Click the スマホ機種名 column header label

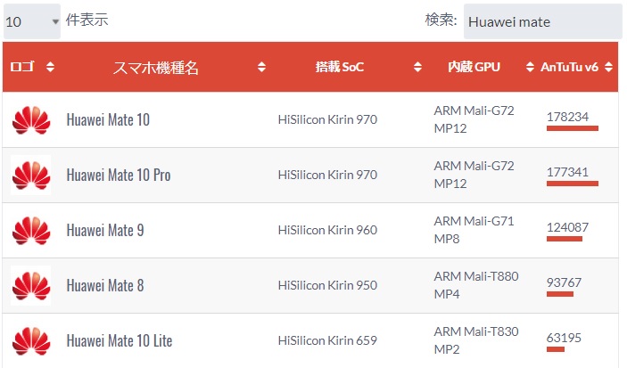[155, 67]
